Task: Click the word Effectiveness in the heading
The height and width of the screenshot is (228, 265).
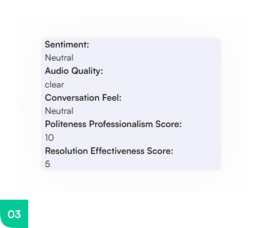Action: coord(118,151)
